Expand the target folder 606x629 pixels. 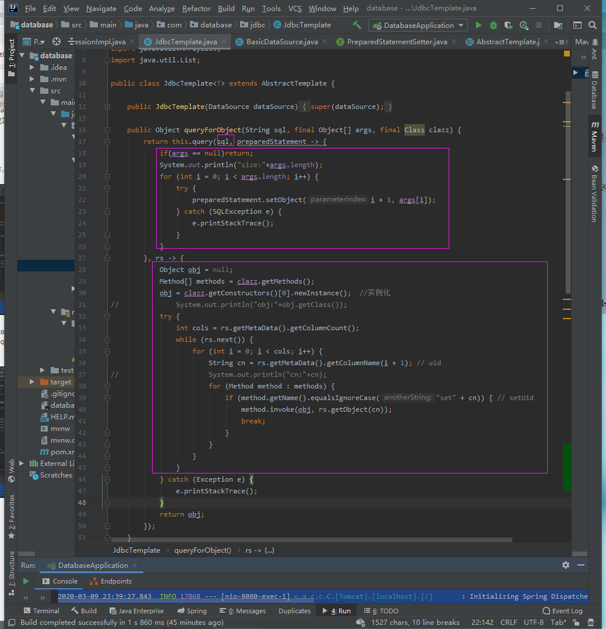point(32,382)
